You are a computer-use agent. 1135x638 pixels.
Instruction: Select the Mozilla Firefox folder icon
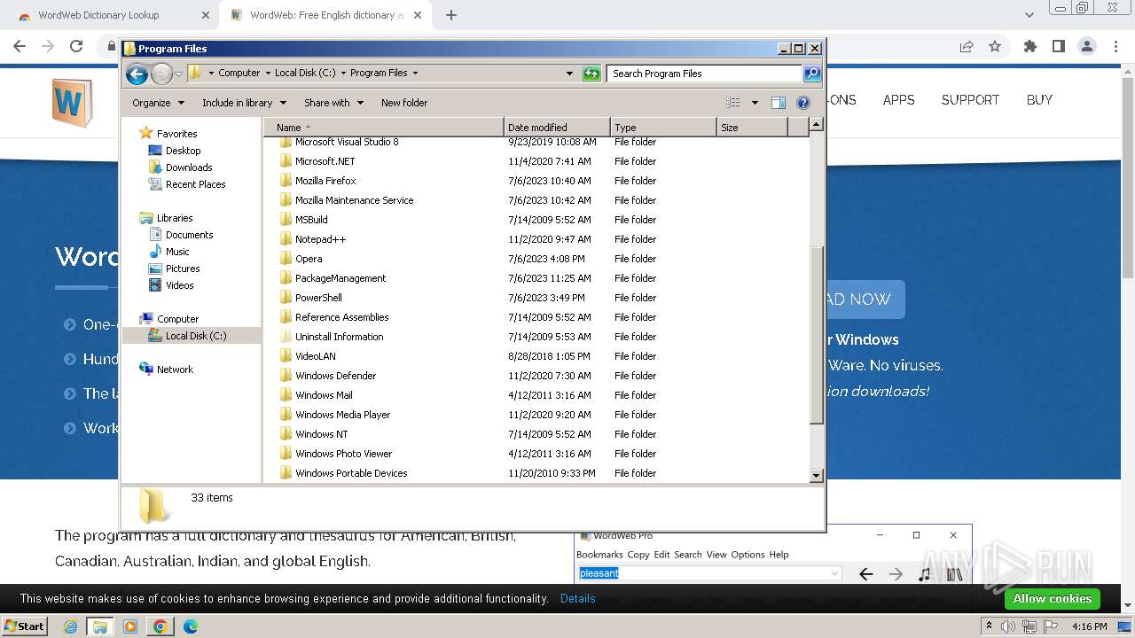tap(286, 181)
